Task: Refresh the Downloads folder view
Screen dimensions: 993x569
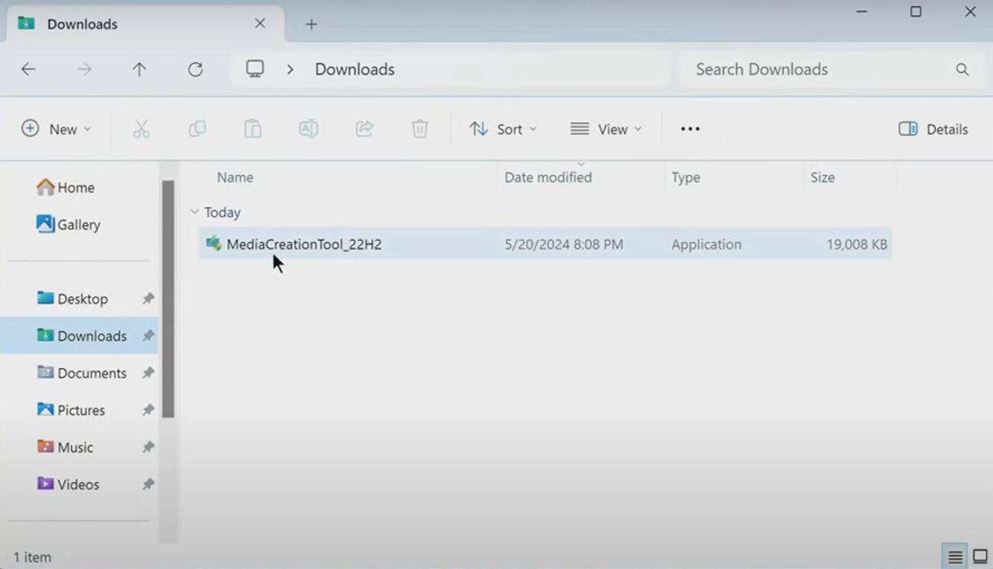Action: [195, 69]
